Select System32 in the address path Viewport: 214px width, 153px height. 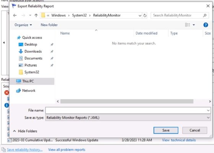click(79, 15)
